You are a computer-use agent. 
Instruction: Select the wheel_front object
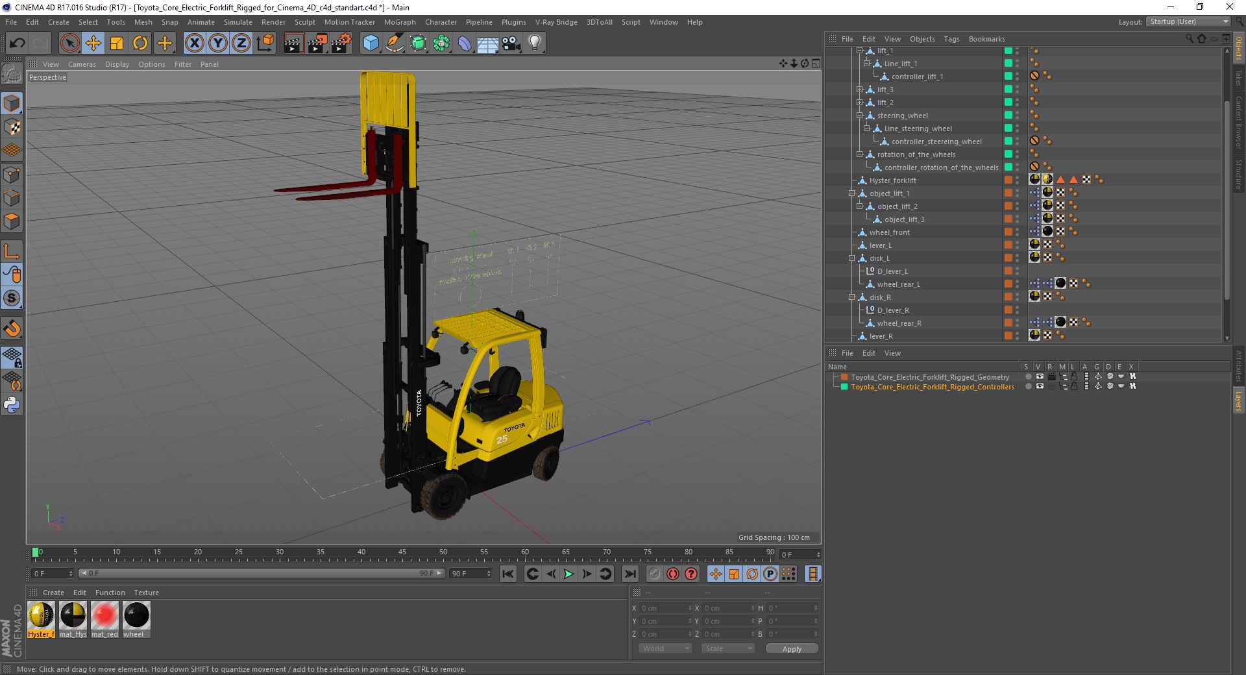[x=889, y=232]
